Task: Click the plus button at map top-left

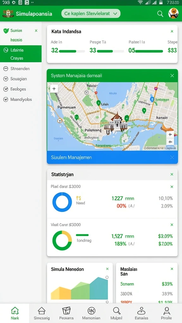Action: [54, 89]
